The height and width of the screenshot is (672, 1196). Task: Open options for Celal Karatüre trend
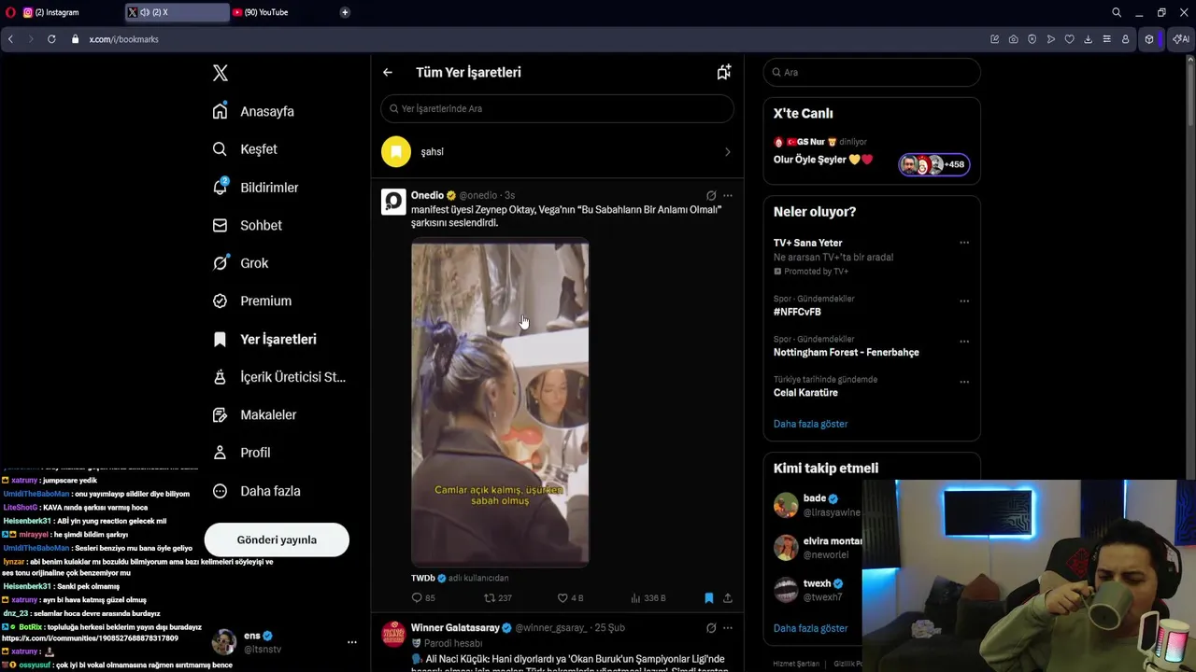pos(964,382)
